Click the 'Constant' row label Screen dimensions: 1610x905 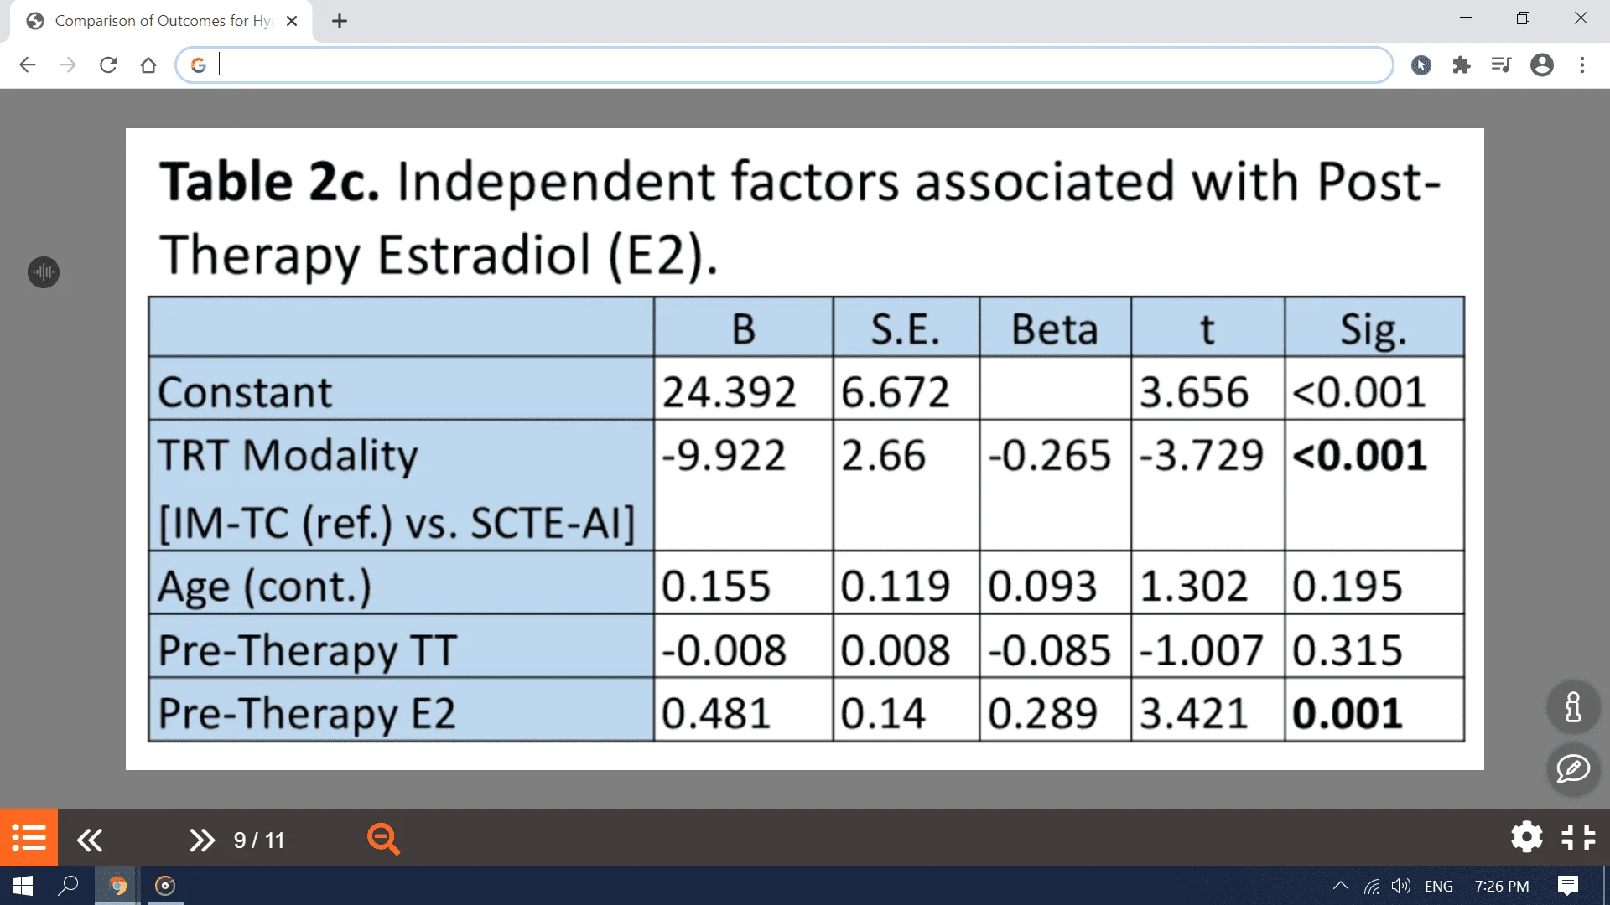(x=245, y=392)
